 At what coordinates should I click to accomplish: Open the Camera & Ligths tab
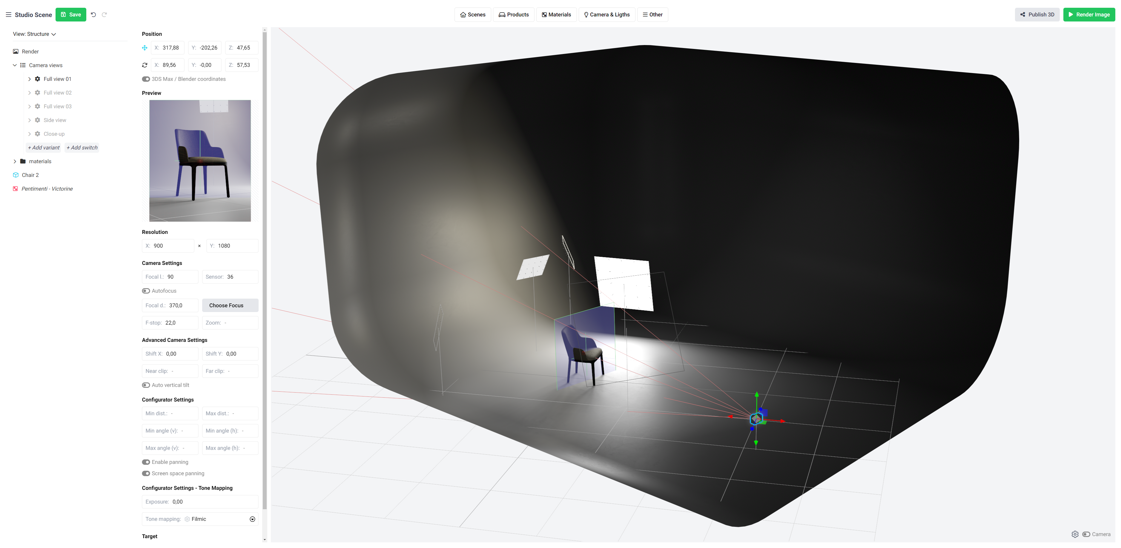(x=606, y=14)
